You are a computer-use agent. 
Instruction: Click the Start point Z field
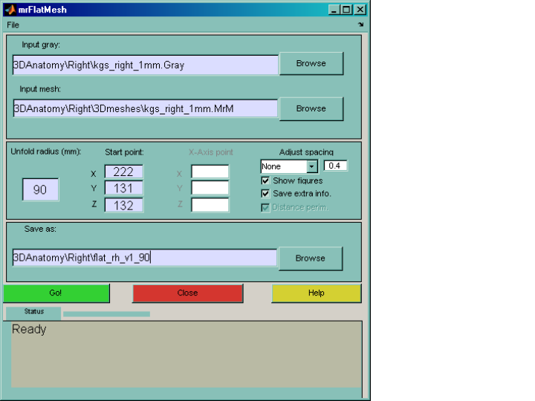pyautogui.click(x=123, y=205)
